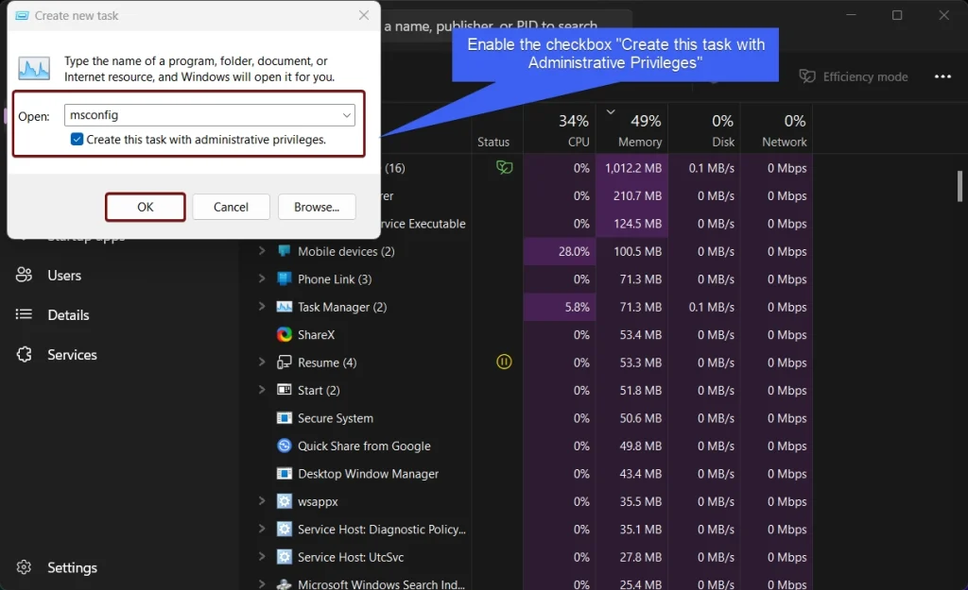Screen dimensions: 968x590
Task: Expand Service Host: Diagnostic Policy group
Action: pos(262,529)
